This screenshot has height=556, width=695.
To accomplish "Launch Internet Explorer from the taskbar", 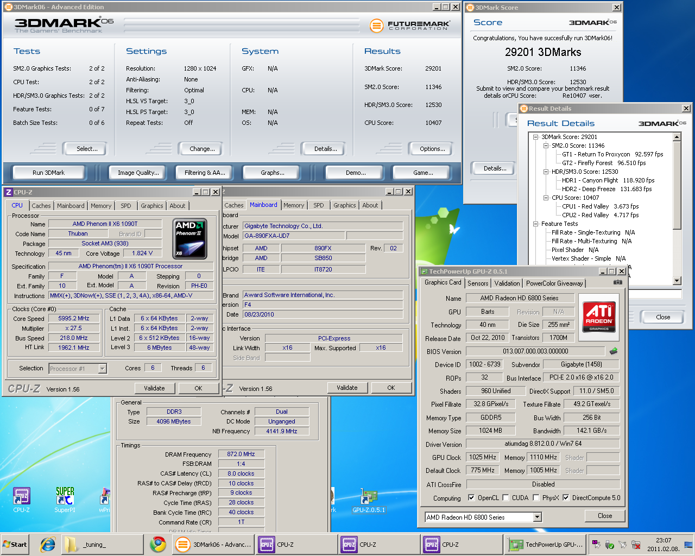I will coord(48,545).
